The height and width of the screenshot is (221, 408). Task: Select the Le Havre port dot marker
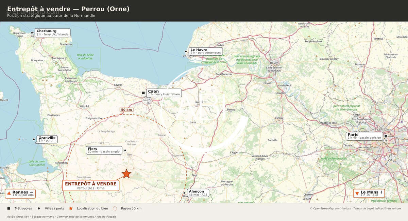pyautogui.click(x=186, y=52)
